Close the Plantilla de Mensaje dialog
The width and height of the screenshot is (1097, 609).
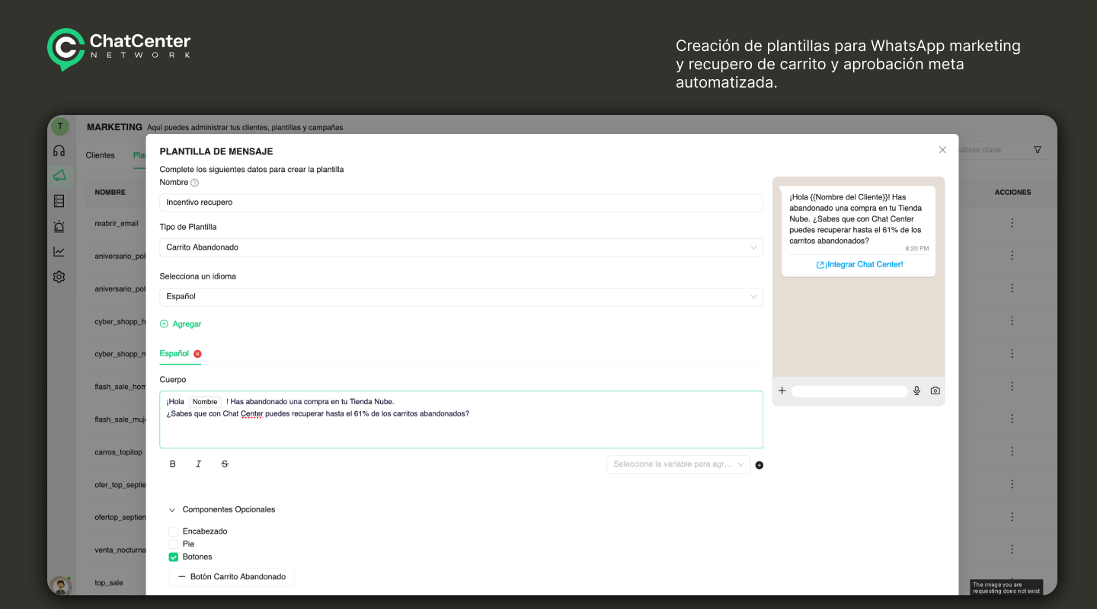(942, 150)
